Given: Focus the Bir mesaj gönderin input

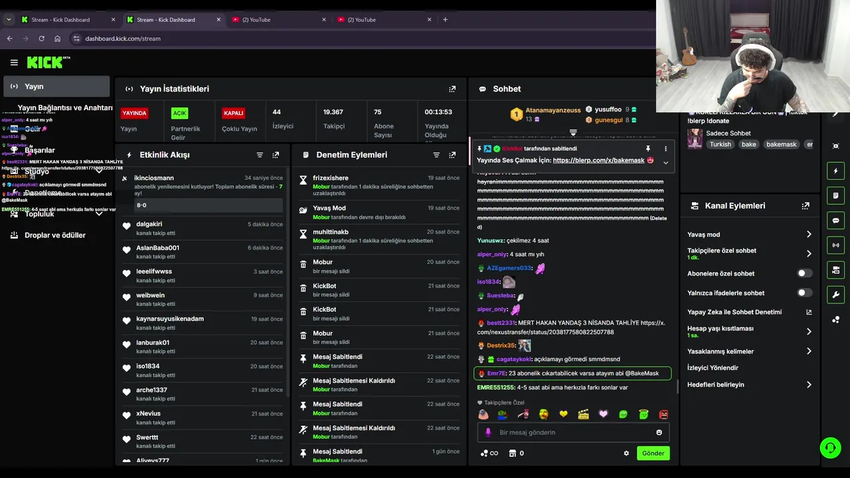Looking at the screenshot, I should (x=572, y=432).
